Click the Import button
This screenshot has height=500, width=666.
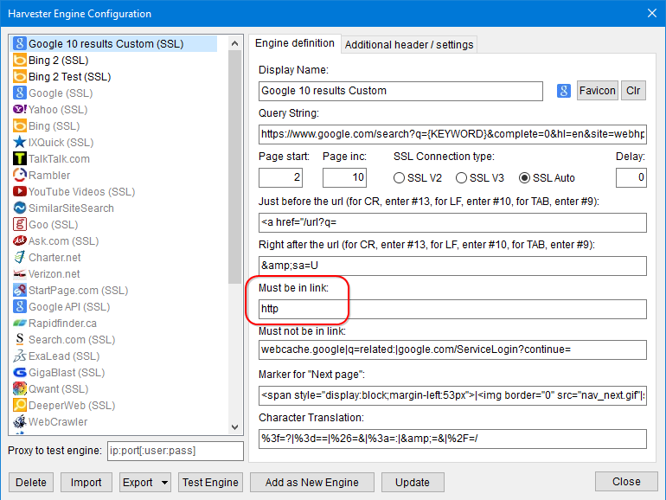pyautogui.click(x=86, y=483)
